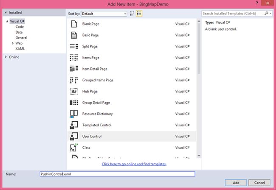The width and height of the screenshot is (276, 190).
Task: Open link to find templates online
Action: [x=134, y=164]
